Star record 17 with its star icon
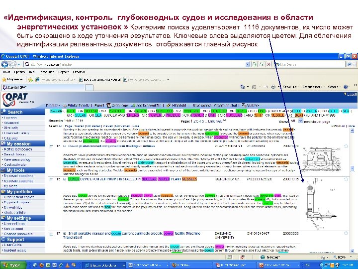358x269 pixels. pos(346,233)
